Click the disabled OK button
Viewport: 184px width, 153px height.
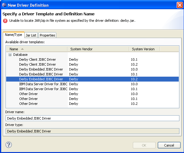coord(144,145)
